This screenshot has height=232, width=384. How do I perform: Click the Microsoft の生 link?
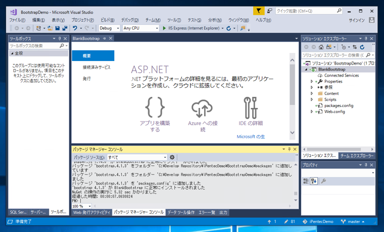[251, 137]
